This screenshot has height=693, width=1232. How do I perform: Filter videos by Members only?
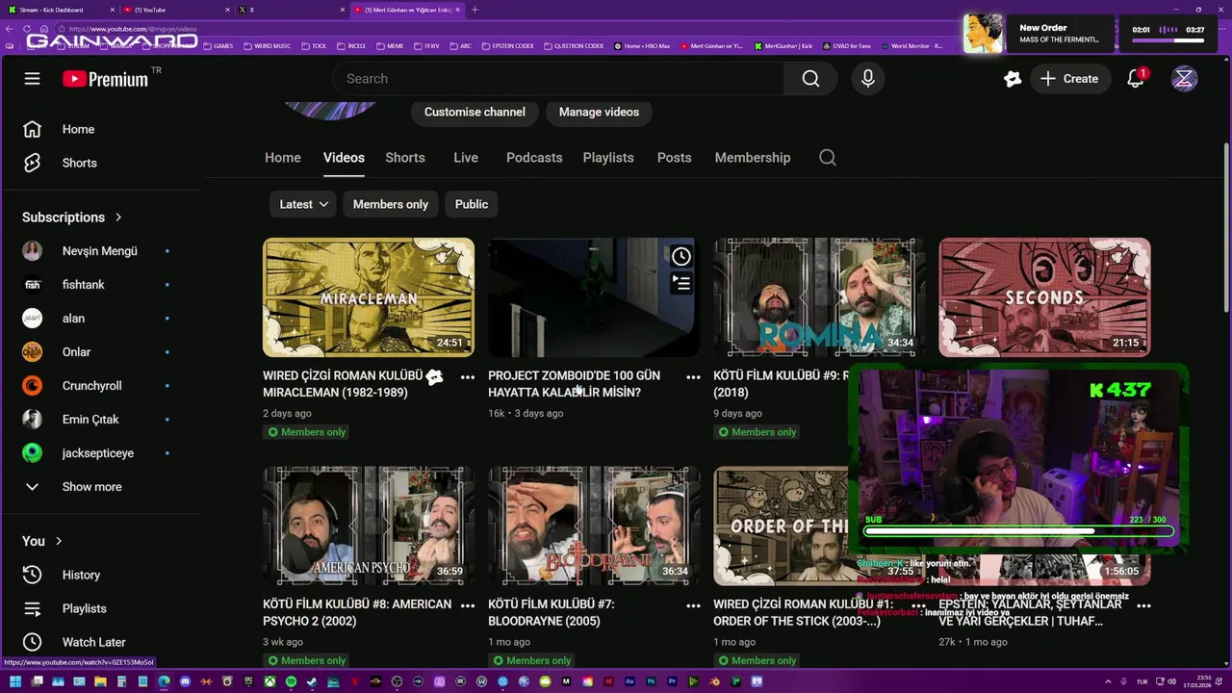pos(390,204)
